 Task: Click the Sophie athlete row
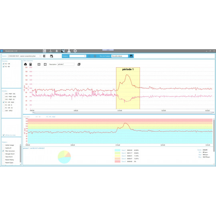point(8,148)
